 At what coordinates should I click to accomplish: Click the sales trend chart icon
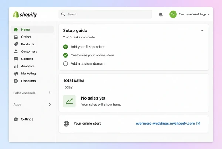70,101
